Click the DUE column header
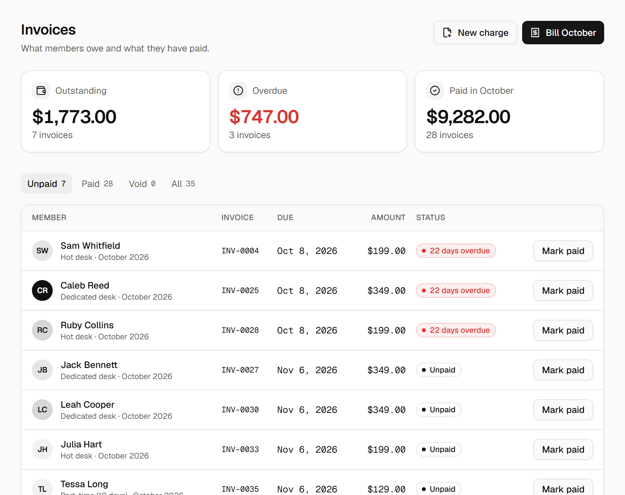625x495 pixels. [x=285, y=218]
